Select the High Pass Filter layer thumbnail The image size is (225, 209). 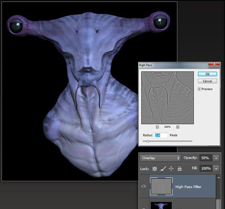tap(161, 186)
